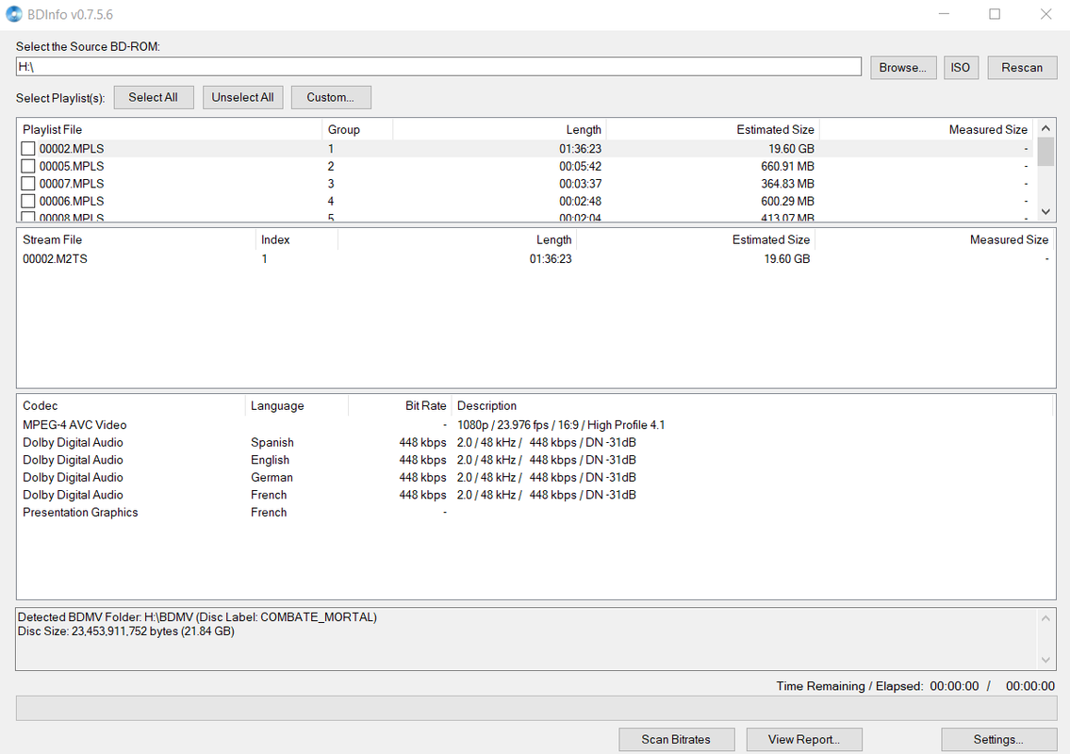Image resolution: width=1070 pixels, height=754 pixels.
Task: Select English Dolby Digital Audio row
Action: click(535, 460)
